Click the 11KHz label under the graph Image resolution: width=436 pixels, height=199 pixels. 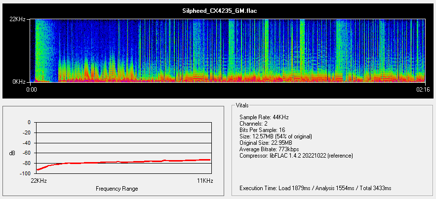tap(204, 181)
